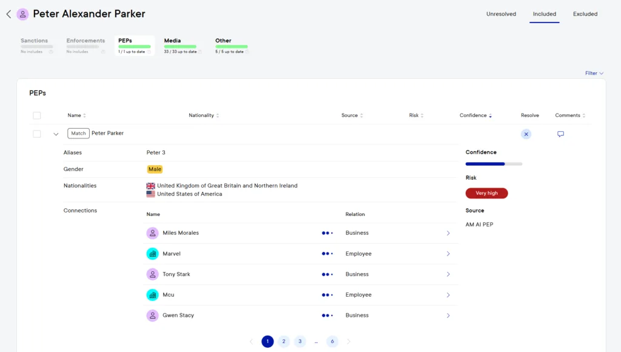Click the purple person avatar in header
Screen dimensions: 621x352
coord(23,14)
